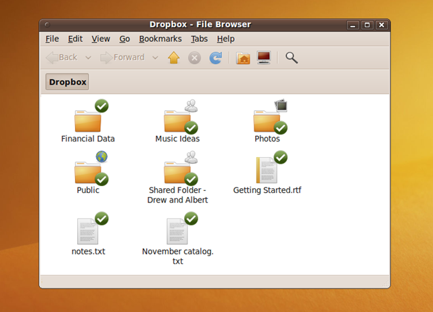Open the Home folder icon
Image resolution: width=433 pixels, height=312 pixels.
click(x=244, y=58)
